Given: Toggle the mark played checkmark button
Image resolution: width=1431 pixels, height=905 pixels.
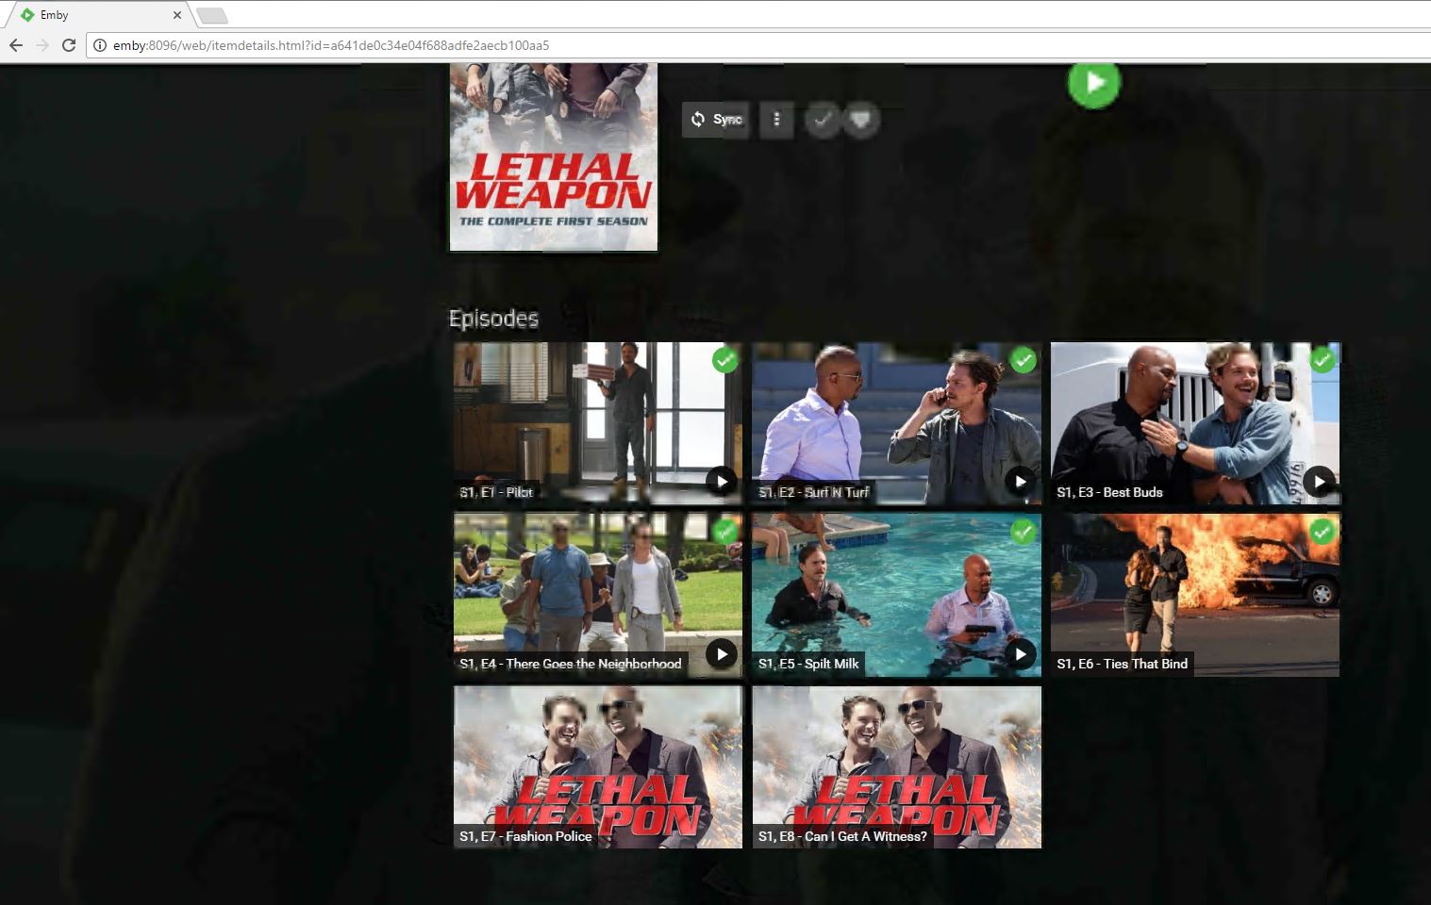Looking at the screenshot, I should tap(823, 120).
